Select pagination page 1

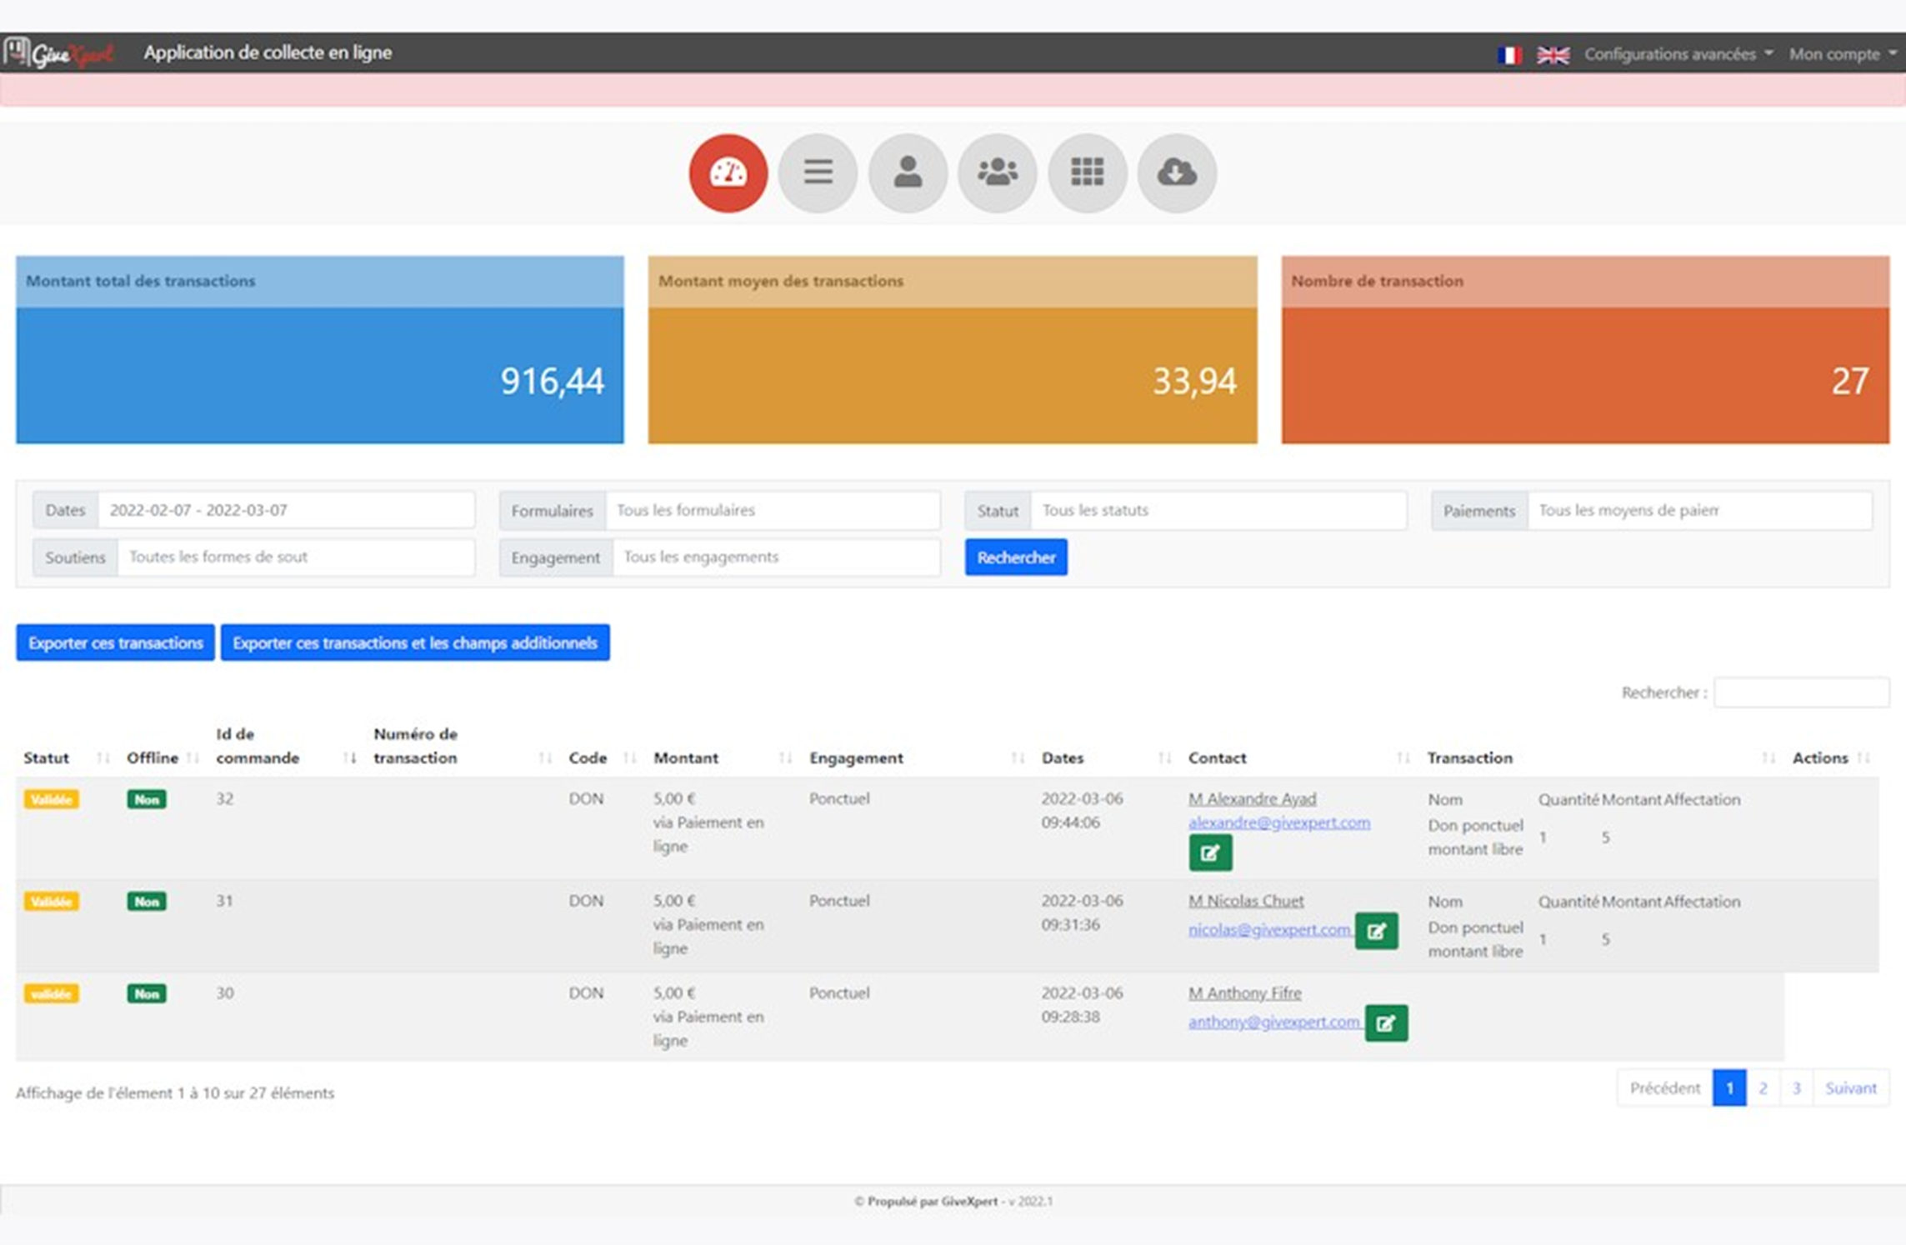(1729, 1088)
